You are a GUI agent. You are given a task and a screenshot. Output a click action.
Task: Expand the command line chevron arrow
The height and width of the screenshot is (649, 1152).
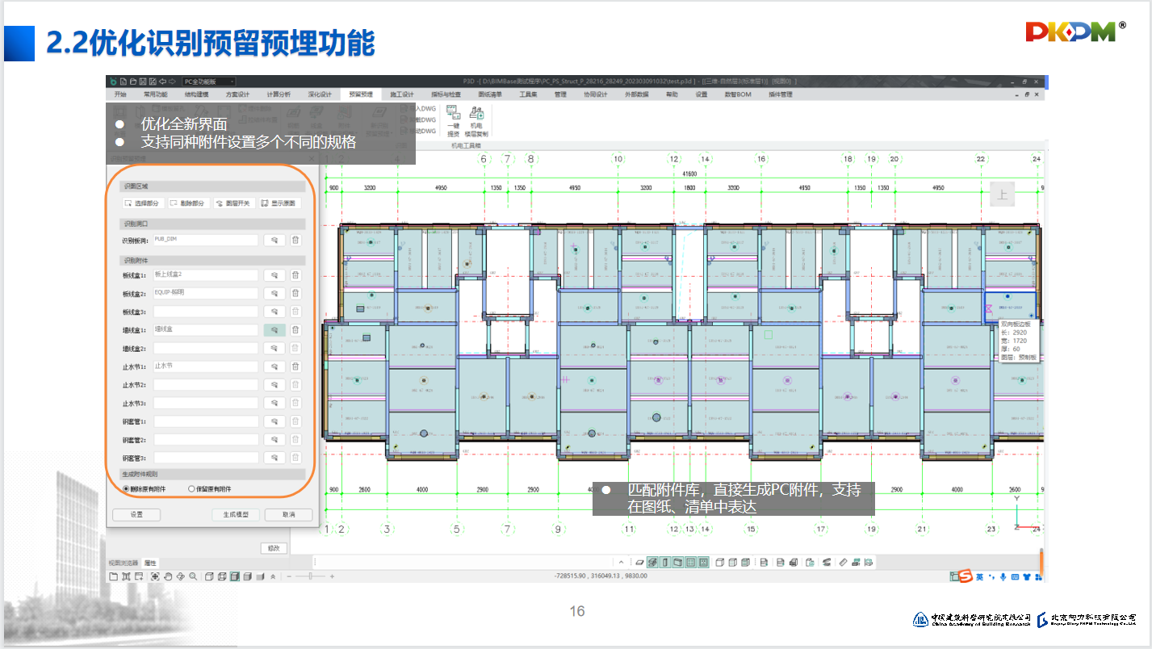click(x=620, y=562)
